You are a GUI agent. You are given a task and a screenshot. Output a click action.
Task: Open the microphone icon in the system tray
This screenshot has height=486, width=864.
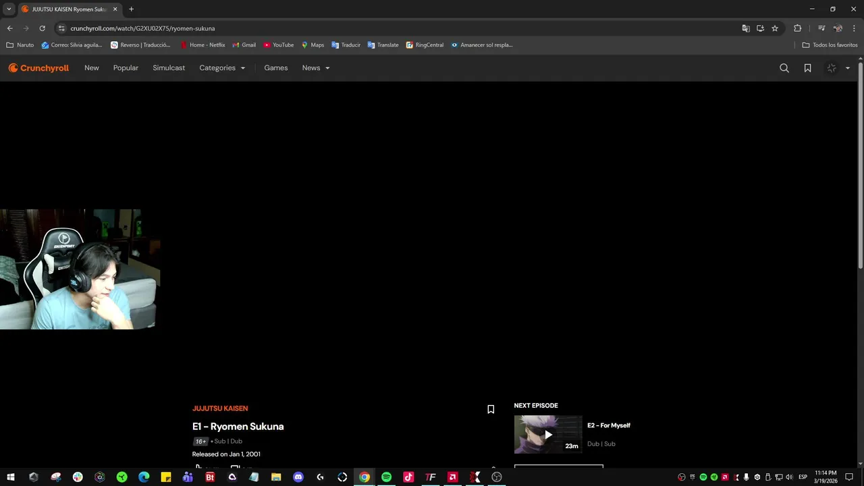(746, 477)
